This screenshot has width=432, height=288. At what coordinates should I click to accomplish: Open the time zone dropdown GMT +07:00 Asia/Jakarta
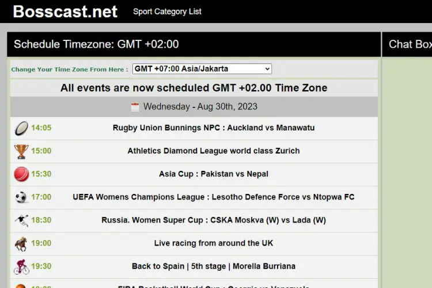[202, 69]
